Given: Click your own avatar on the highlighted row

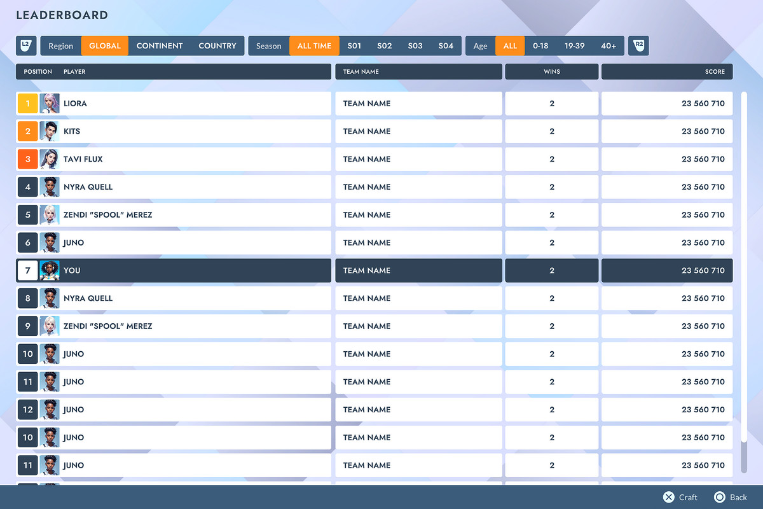Looking at the screenshot, I should tap(50, 270).
